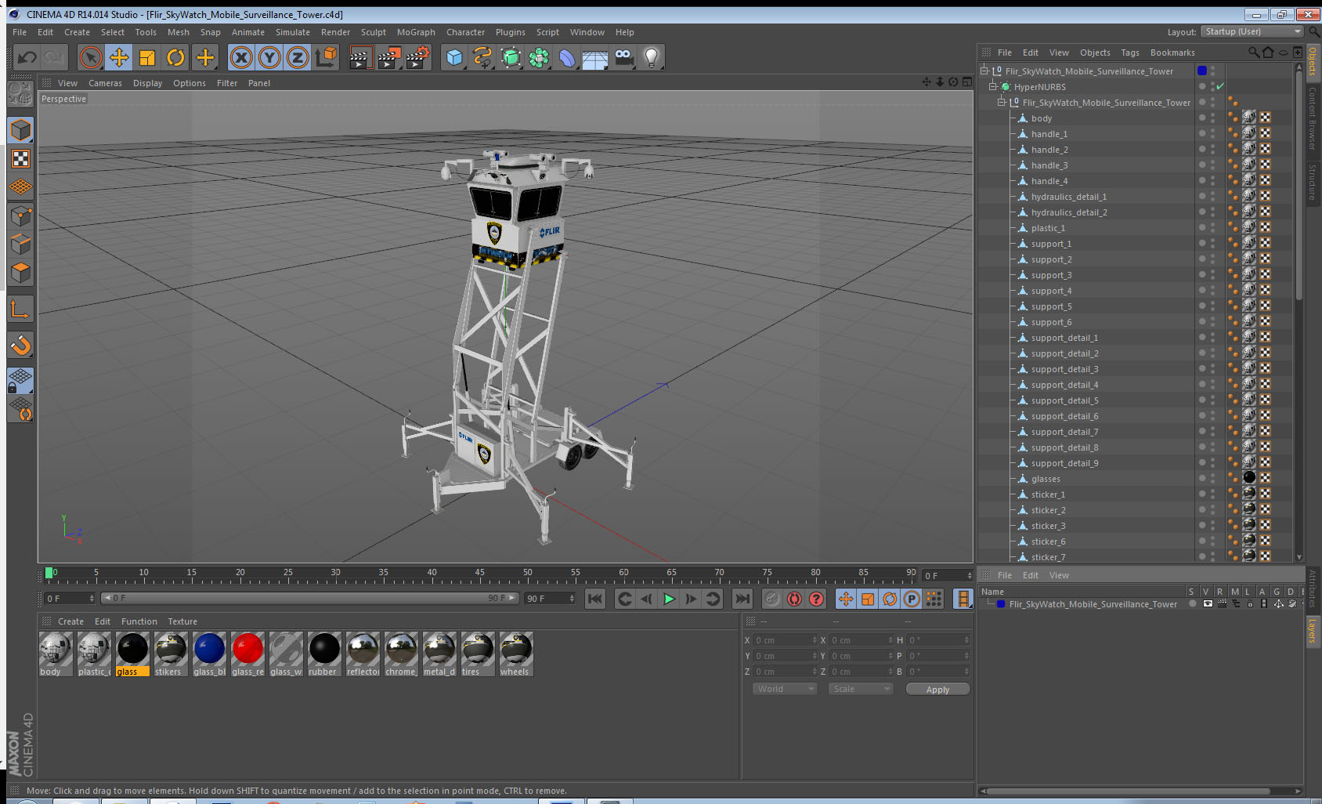Click the HyperNURBS generator icon
1322x804 pixels.
(x=511, y=57)
